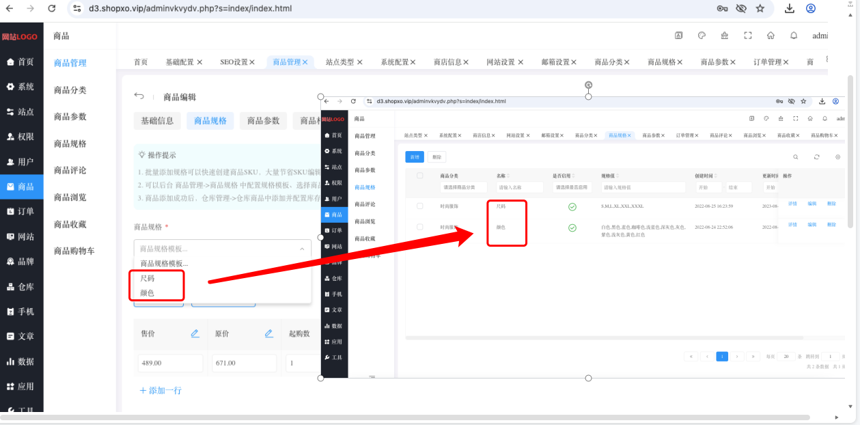Image resolution: width=860 pixels, height=425 pixels.
Task: Open 商品分类 in the main secondary menu
Action: point(70,90)
